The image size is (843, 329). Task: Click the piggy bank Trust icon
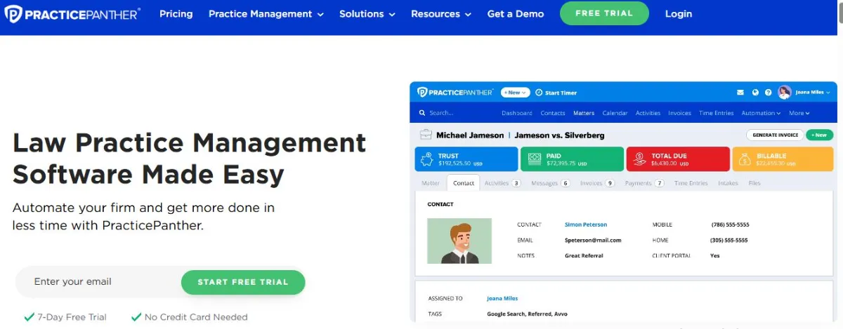click(x=426, y=159)
